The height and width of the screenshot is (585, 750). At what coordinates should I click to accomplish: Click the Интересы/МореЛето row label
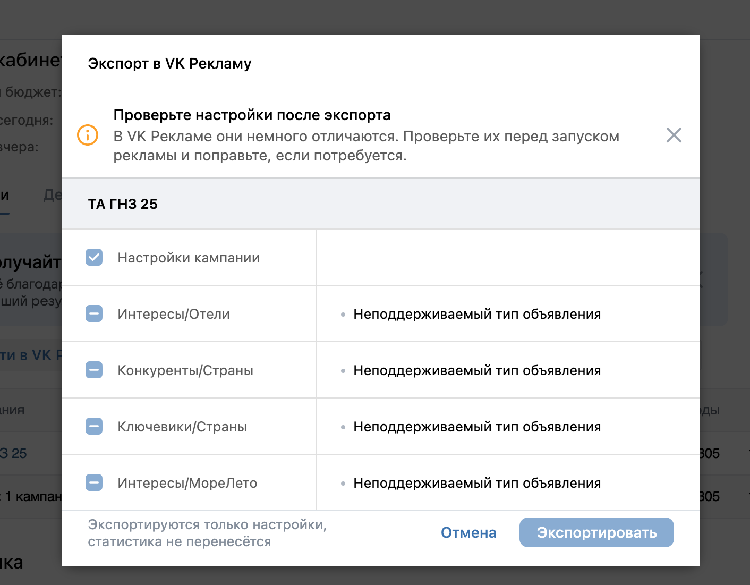[187, 483]
